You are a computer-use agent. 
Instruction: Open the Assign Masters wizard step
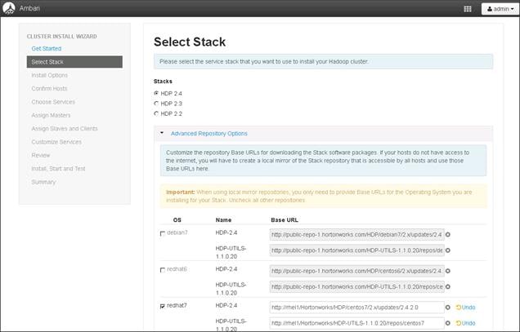51,115
